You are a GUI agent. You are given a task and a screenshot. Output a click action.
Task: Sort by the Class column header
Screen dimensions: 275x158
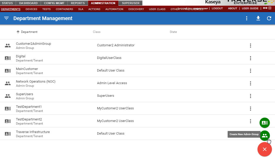click(97, 32)
